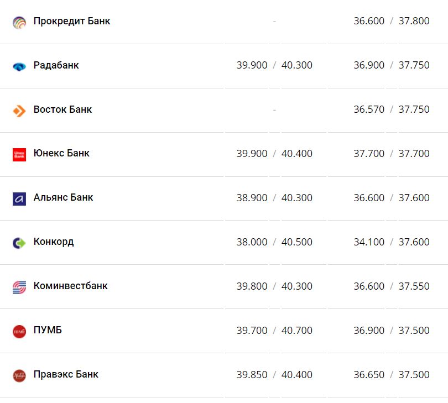Select the Конкорд bank name
The width and height of the screenshot is (448, 403).
pyautogui.click(x=54, y=242)
